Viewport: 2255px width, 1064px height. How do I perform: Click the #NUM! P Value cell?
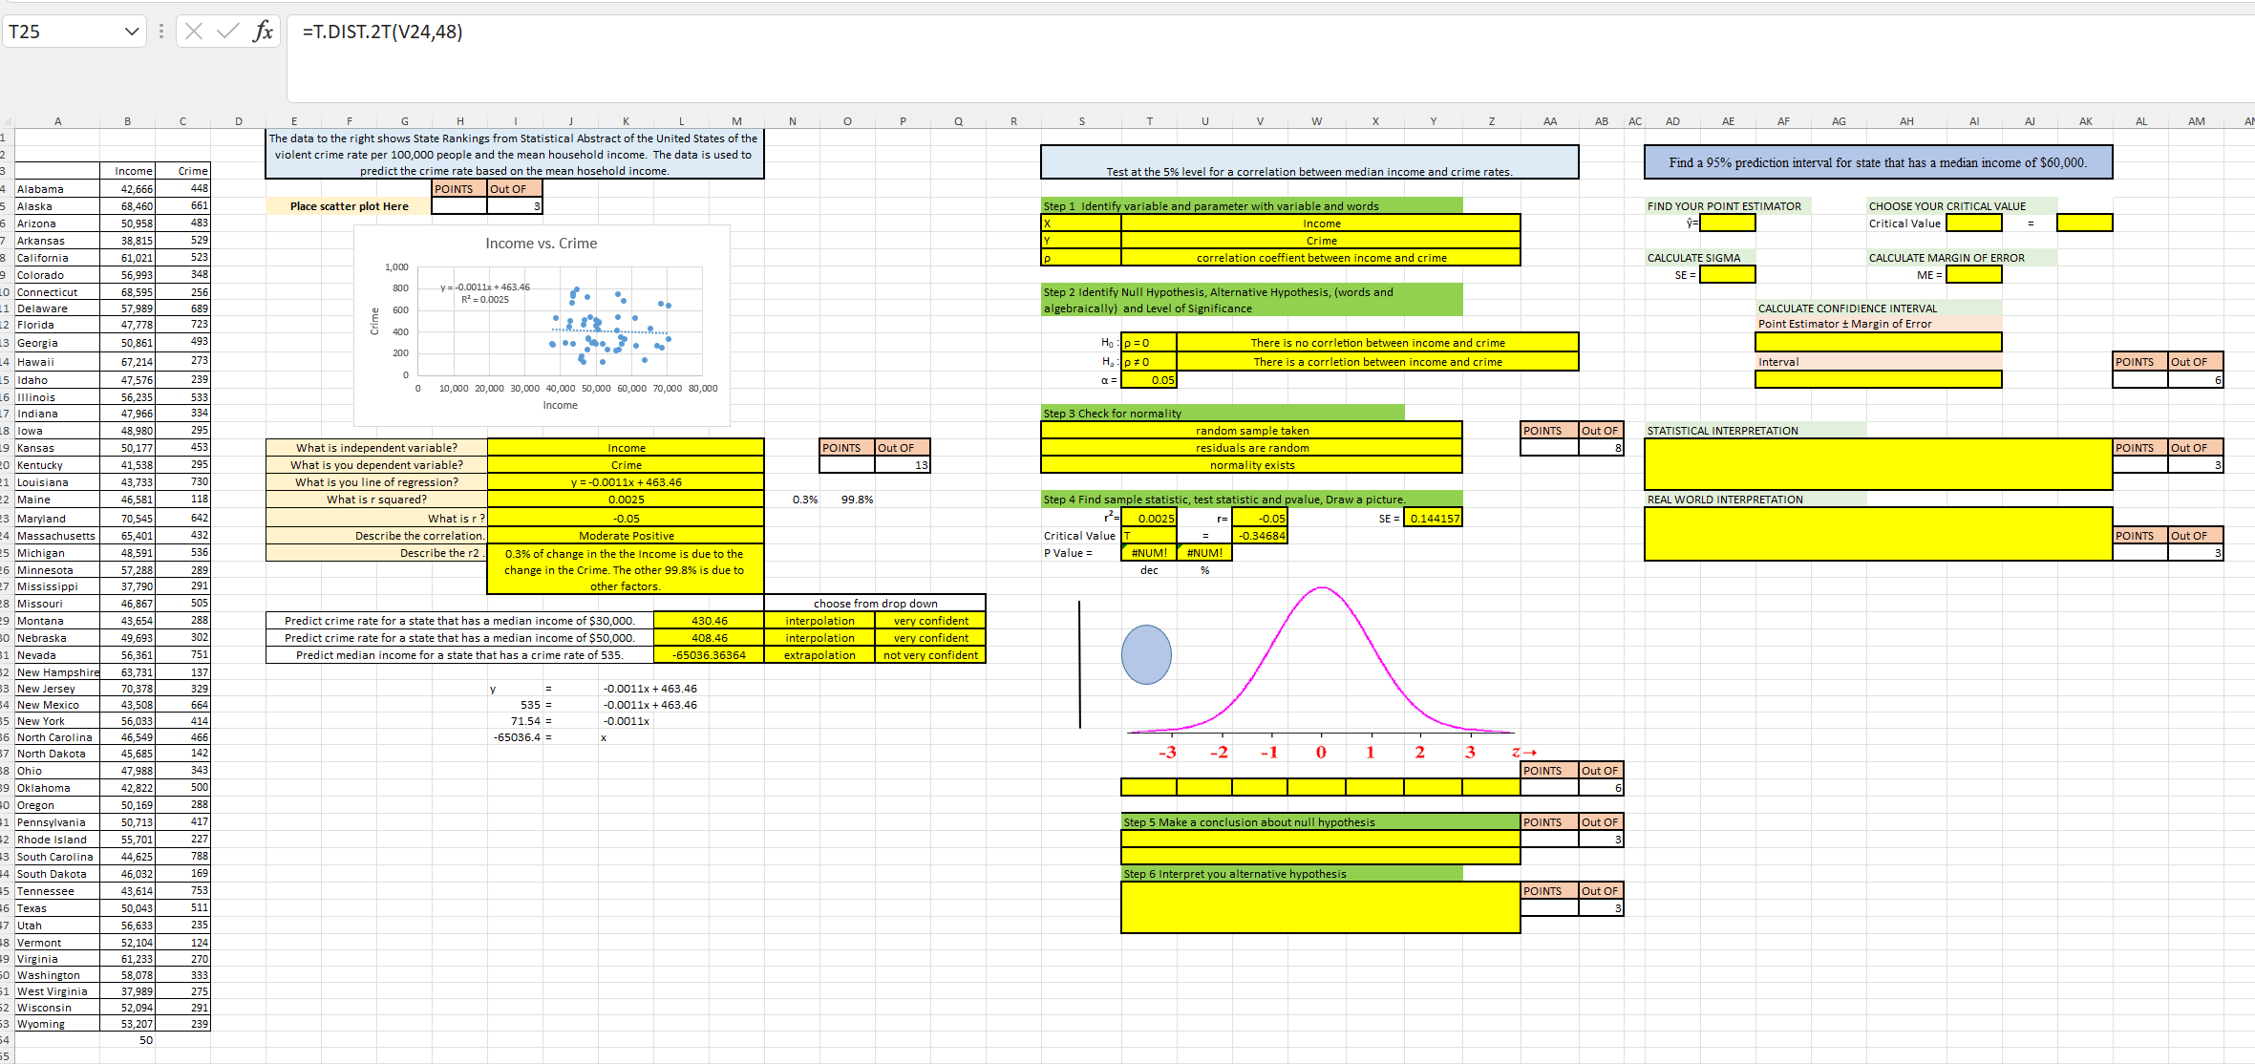(x=1149, y=553)
